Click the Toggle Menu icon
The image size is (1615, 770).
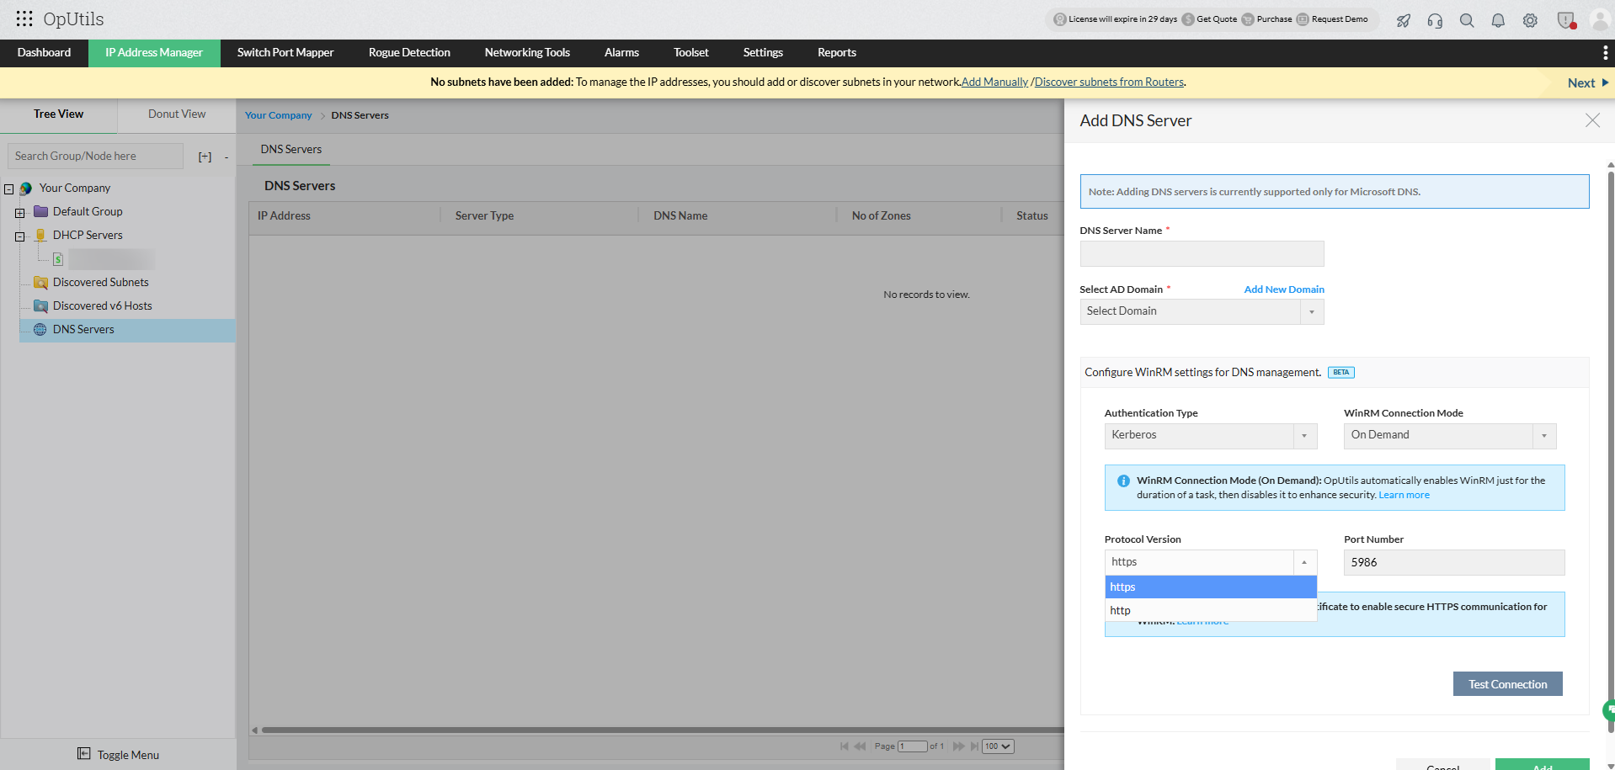coord(84,754)
